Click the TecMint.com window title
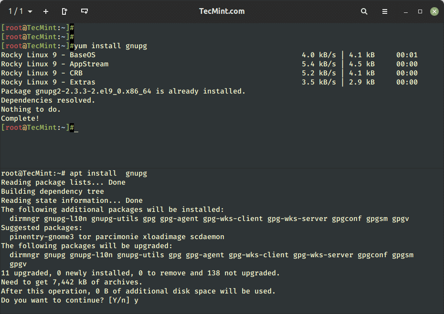Screen dimensions: 444x314 [222, 11]
